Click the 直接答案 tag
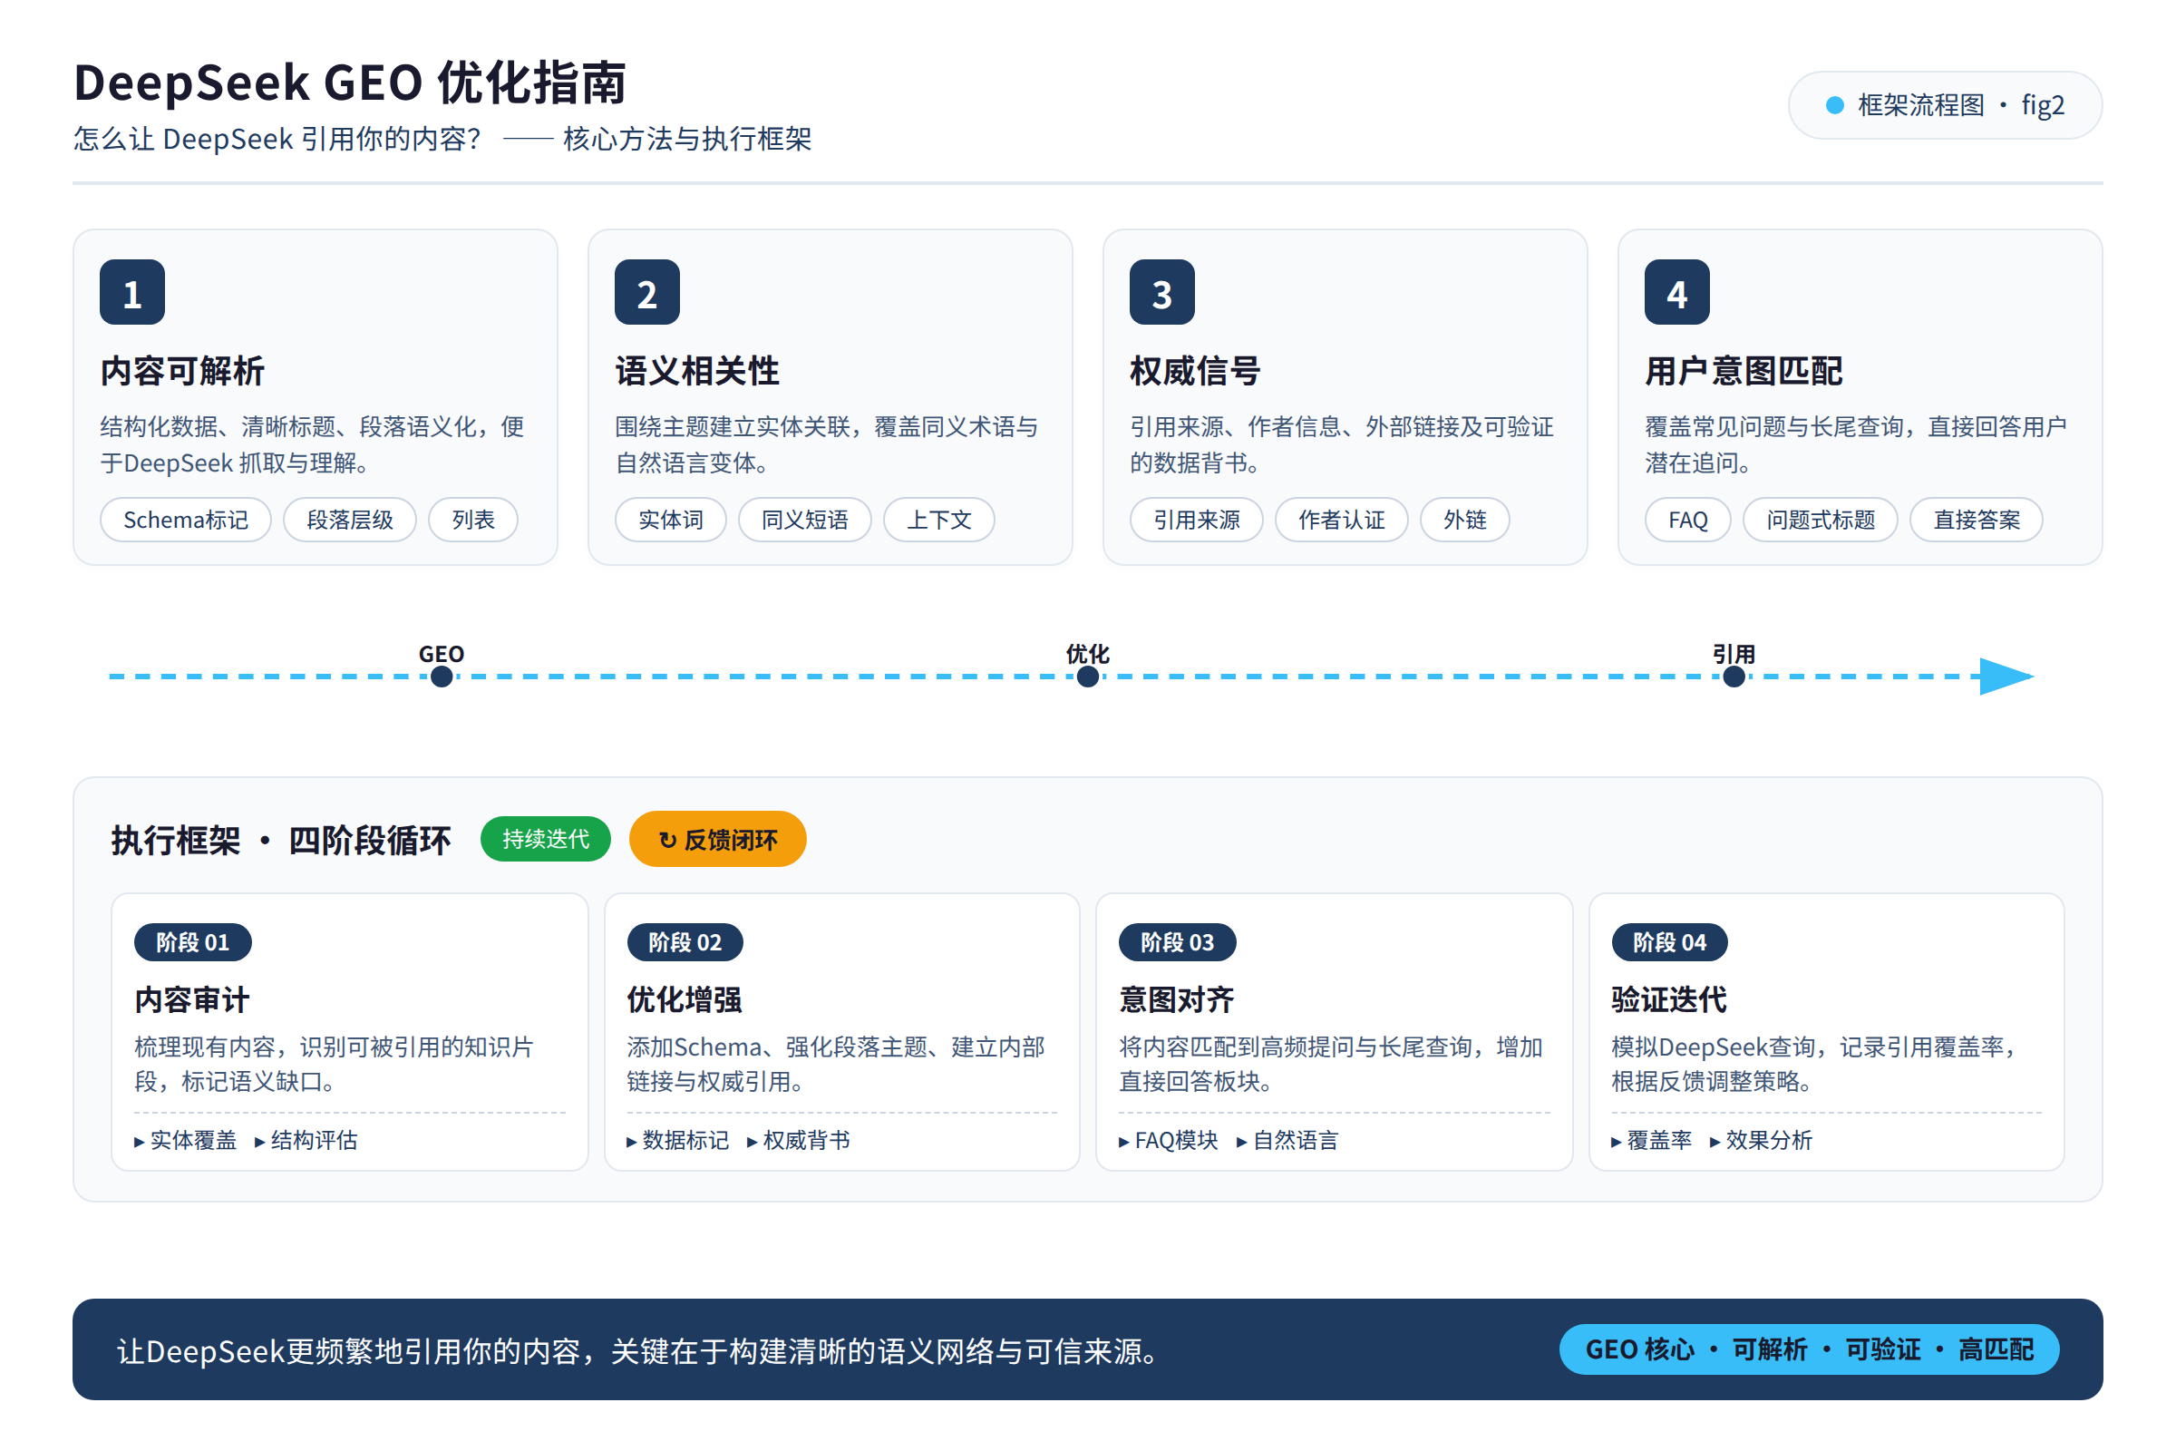The height and width of the screenshot is (1451, 2176). 1977,520
